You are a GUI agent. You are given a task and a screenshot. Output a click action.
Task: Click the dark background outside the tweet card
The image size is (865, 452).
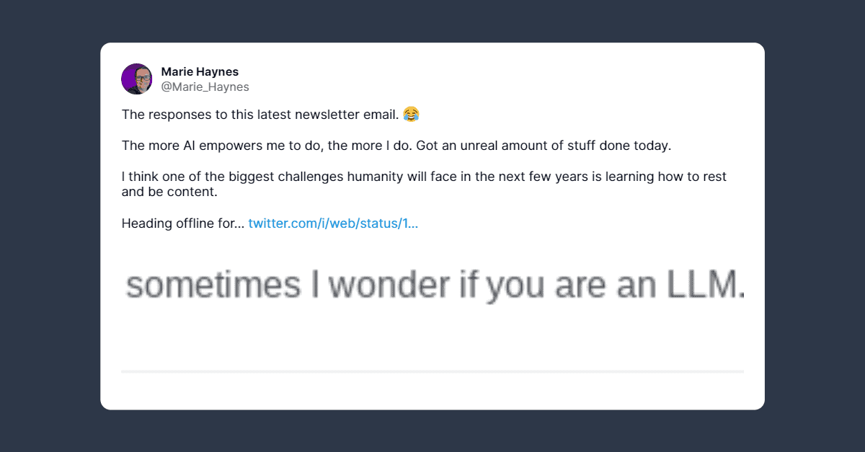tap(50, 216)
